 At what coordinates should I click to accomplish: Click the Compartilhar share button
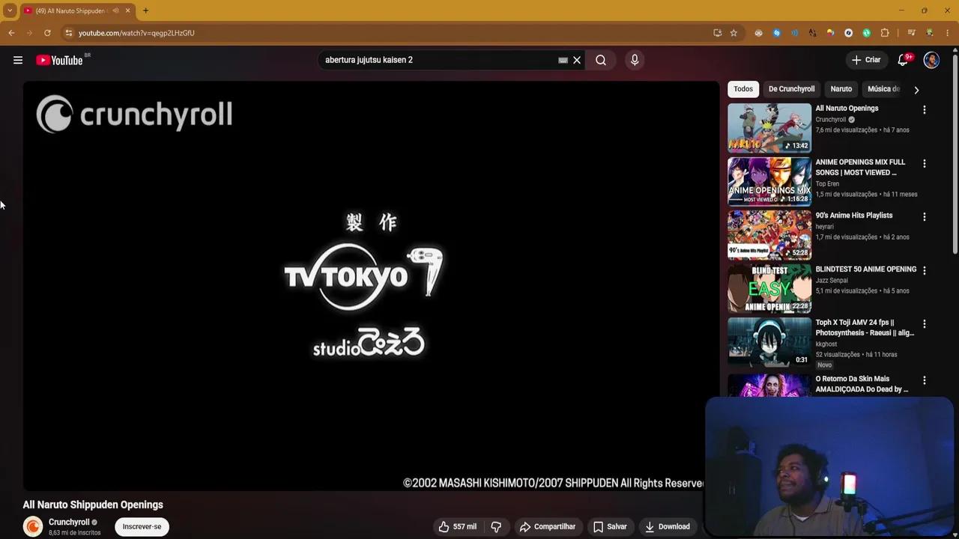548,527
